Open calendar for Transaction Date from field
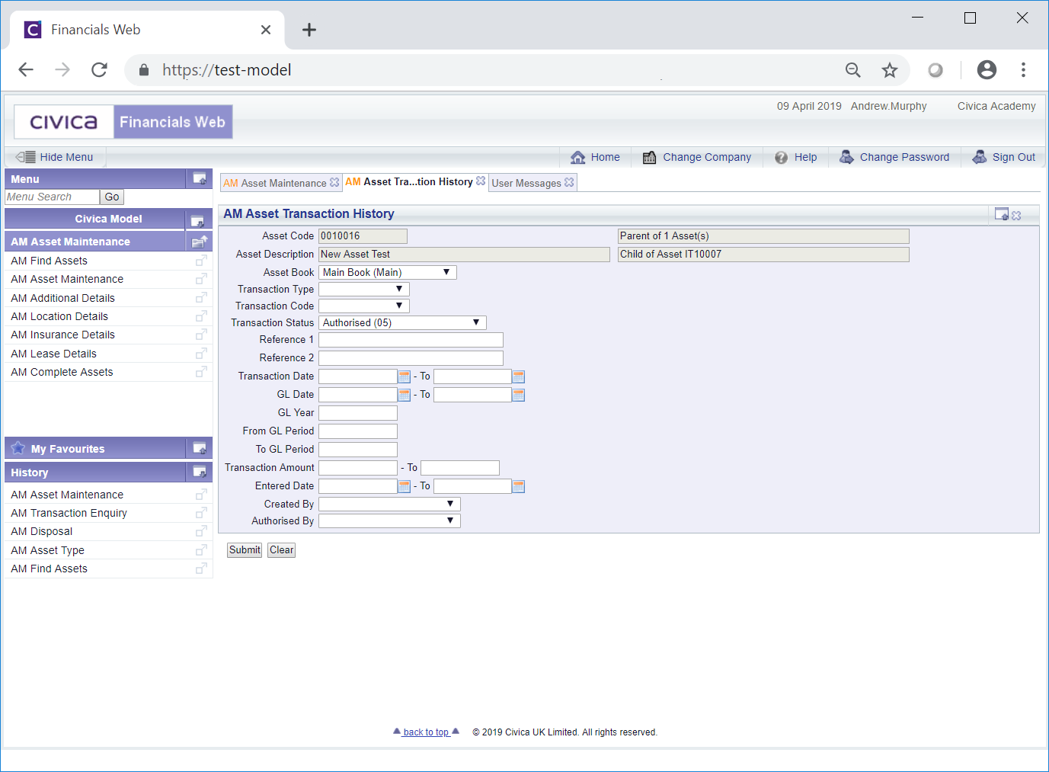This screenshot has height=772, width=1049. pos(405,376)
